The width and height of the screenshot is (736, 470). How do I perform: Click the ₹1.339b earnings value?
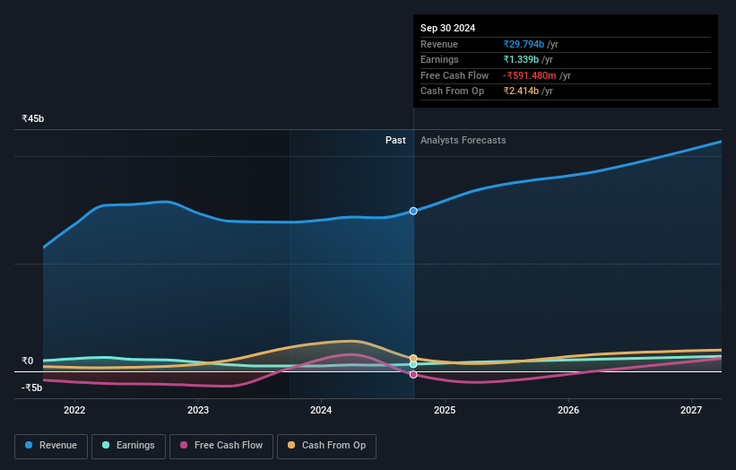pyautogui.click(x=521, y=59)
